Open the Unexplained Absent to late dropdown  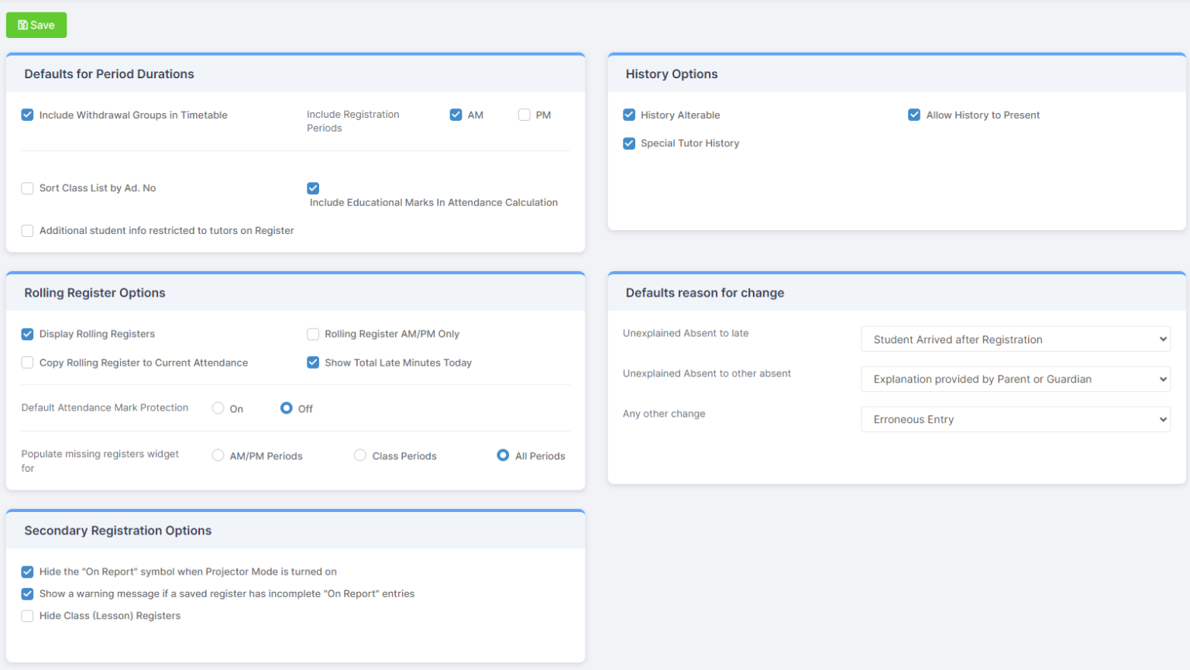coord(1015,339)
